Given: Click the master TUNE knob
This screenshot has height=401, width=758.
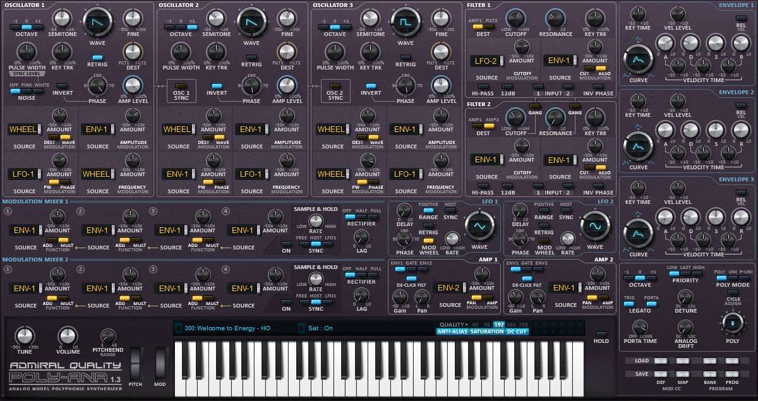Looking at the screenshot, I should point(25,337).
